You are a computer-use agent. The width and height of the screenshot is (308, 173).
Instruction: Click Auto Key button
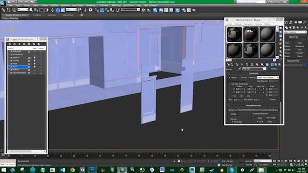tap(249, 161)
